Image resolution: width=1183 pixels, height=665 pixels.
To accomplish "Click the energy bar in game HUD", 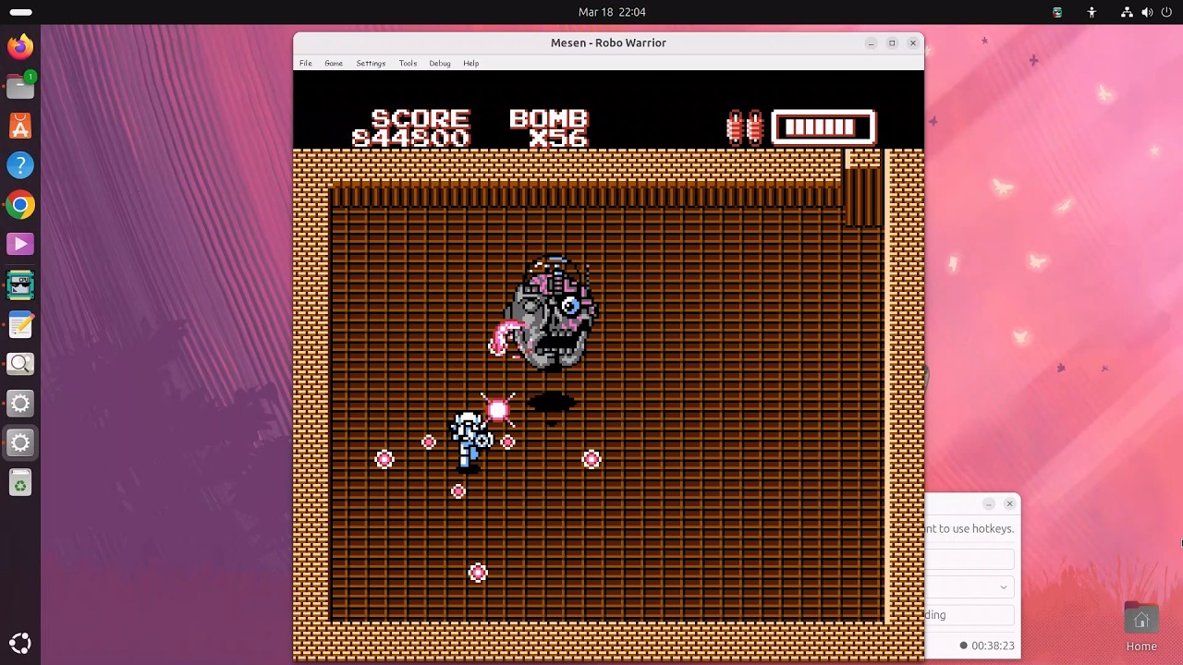I will (823, 127).
